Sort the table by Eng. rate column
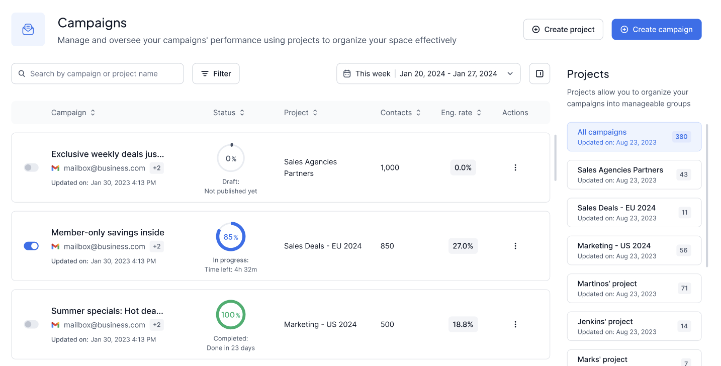 point(461,113)
